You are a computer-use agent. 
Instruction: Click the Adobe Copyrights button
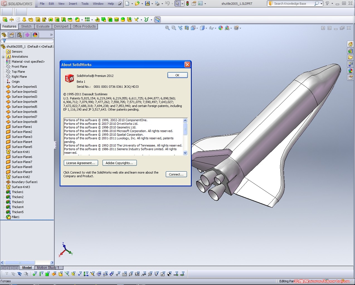[x=120, y=163]
